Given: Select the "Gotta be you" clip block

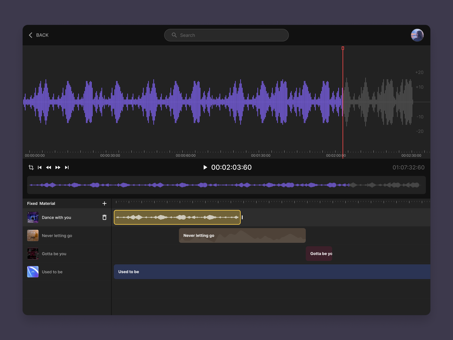Looking at the screenshot, I should 319,254.
